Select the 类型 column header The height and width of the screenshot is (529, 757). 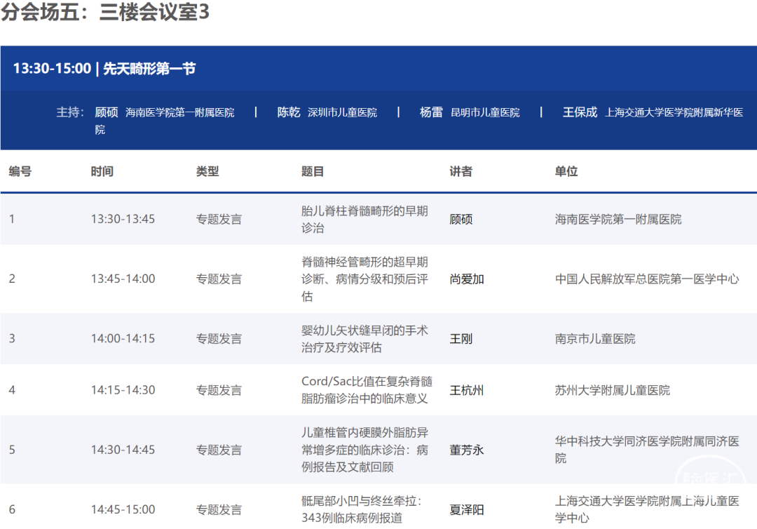pyautogui.click(x=207, y=171)
